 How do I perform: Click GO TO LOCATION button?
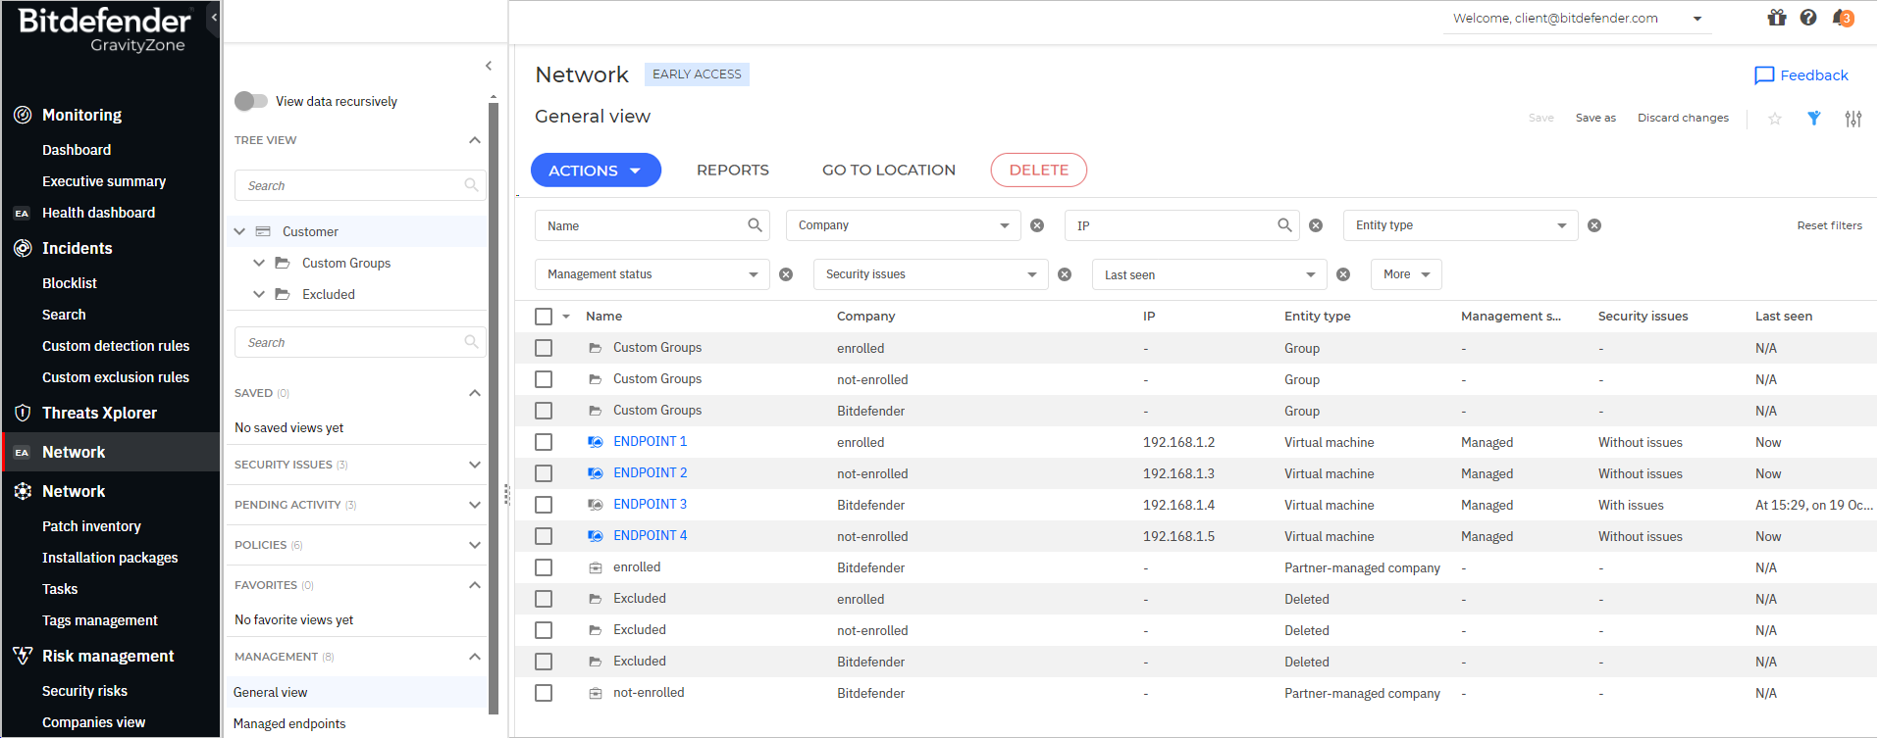pos(889,171)
